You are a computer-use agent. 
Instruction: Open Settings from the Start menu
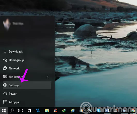coord(27,85)
